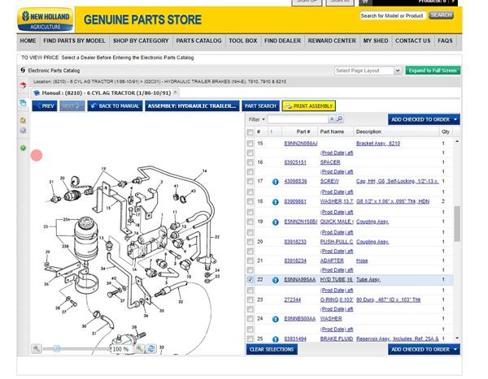Check the box for item 16 SPACER

coord(250,162)
